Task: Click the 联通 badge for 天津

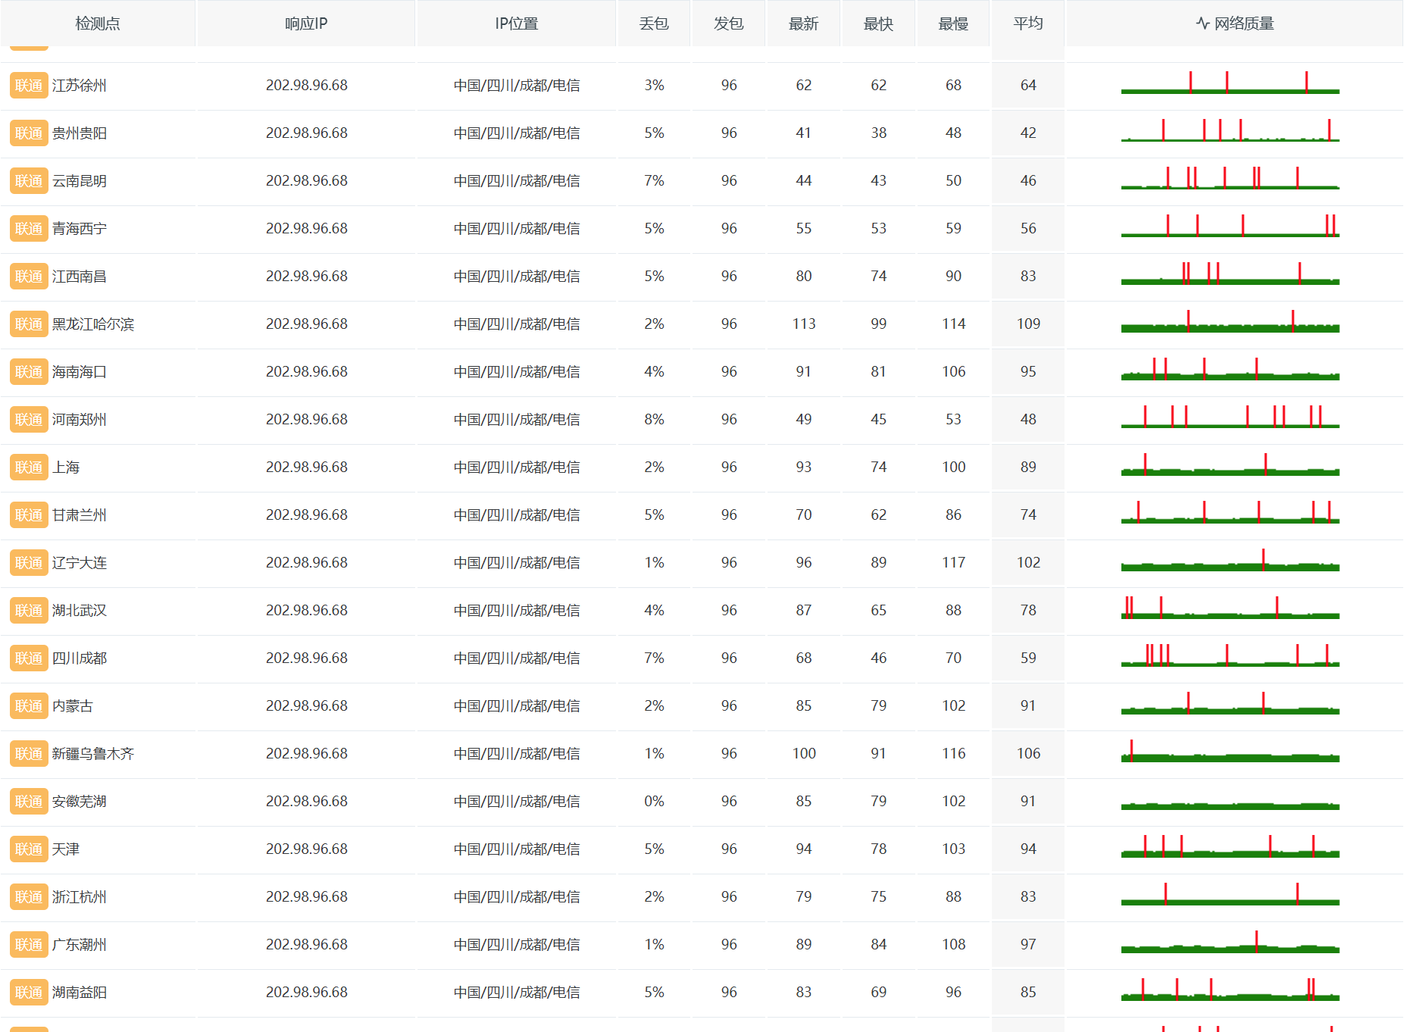Action: click(29, 849)
